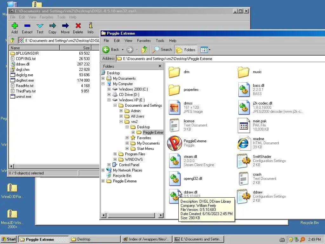Select the PeggleExtreme application icon
Image resolution: width=325 pixels, height=244 pixels.
coord(175,143)
